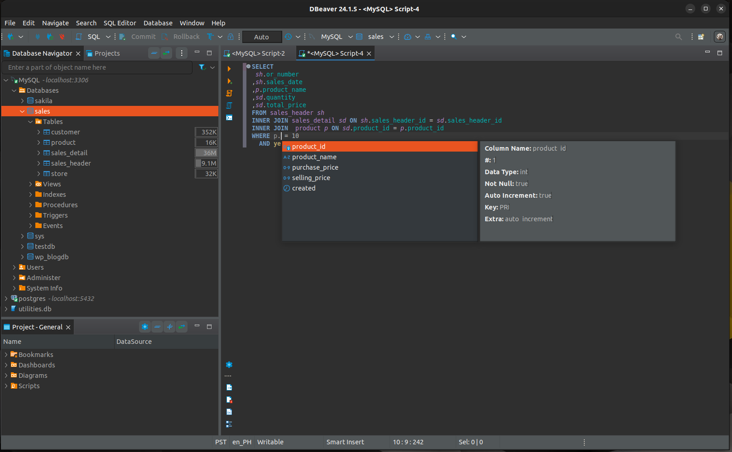Open navigator filter funnel icon
The height and width of the screenshot is (452, 732).
[202, 67]
